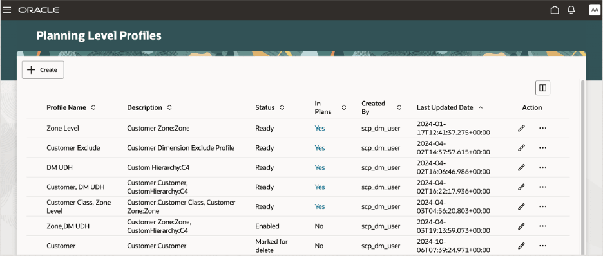Select the 'Customer Zone:Zone' description cell
603x256 pixels.
tap(158, 128)
